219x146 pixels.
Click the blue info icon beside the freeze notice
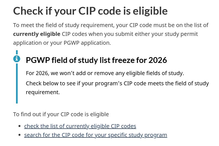[17, 59]
